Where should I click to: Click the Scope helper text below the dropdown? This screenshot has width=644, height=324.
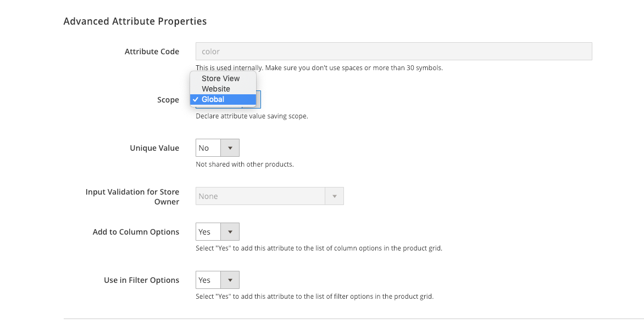click(251, 116)
